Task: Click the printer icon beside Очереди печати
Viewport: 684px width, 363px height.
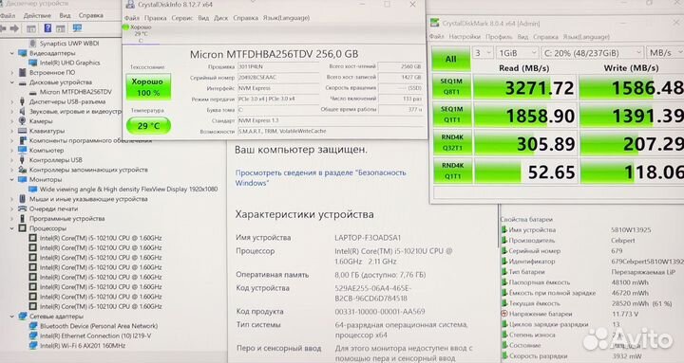Action: pyautogui.click(x=22, y=209)
